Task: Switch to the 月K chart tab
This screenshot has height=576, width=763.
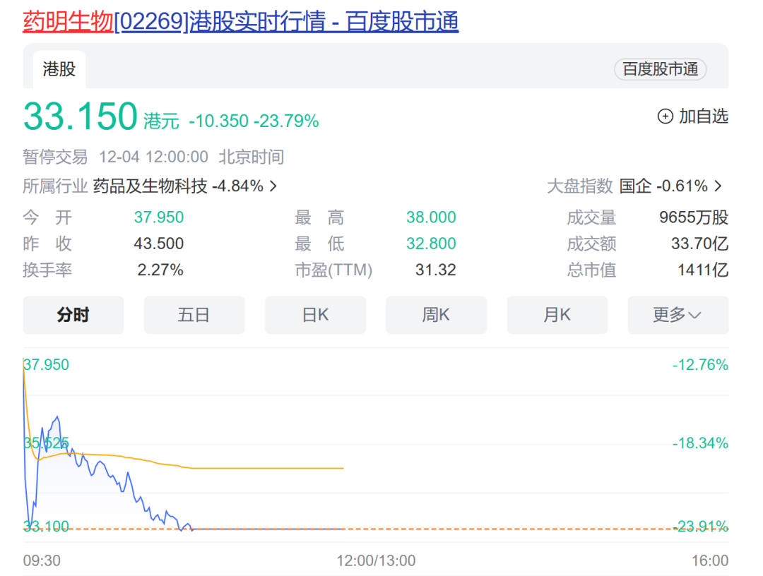Action: click(x=557, y=315)
